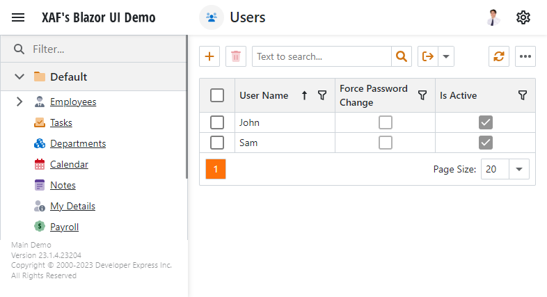Click the User Name sort arrow

click(x=304, y=95)
